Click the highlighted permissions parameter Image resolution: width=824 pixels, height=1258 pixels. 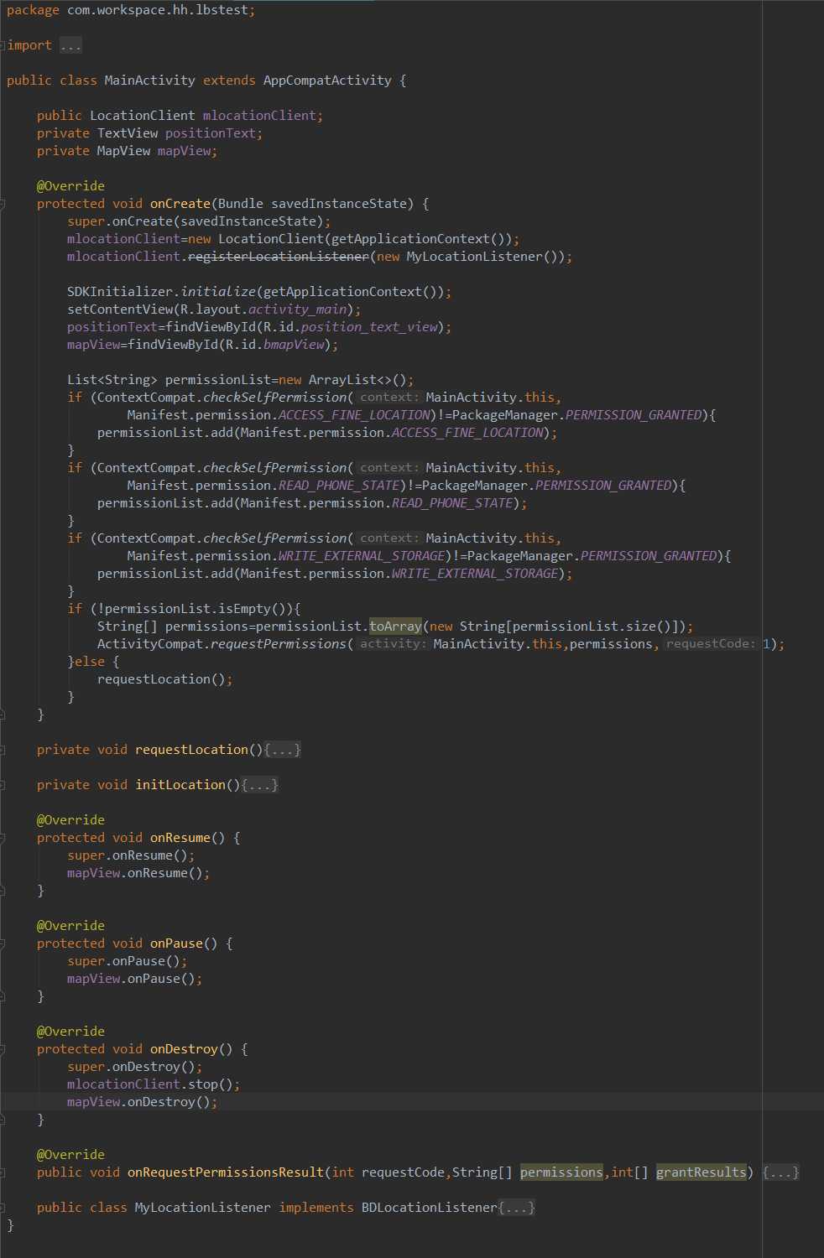point(561,1172)
